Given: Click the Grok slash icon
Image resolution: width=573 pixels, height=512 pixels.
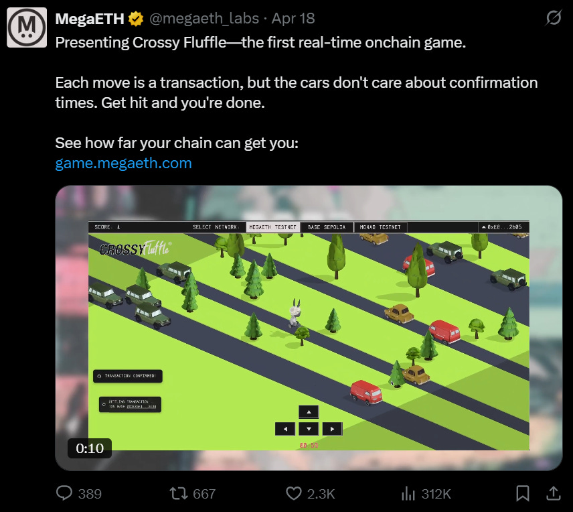Looking at the screenshot, I should [x=554, y=17].
